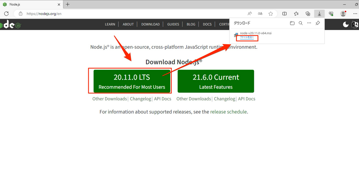
Task: Open a new tab with plus button
Action: pyautogui.click(x=68, y=4)
